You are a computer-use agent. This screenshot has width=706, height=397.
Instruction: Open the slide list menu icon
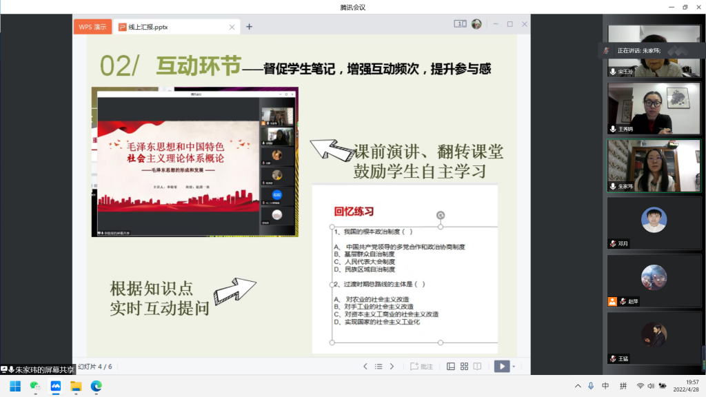point(379,367)
